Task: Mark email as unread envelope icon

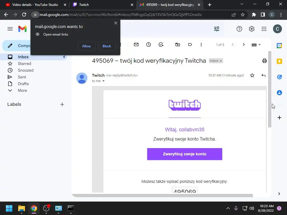Action: 136,45
